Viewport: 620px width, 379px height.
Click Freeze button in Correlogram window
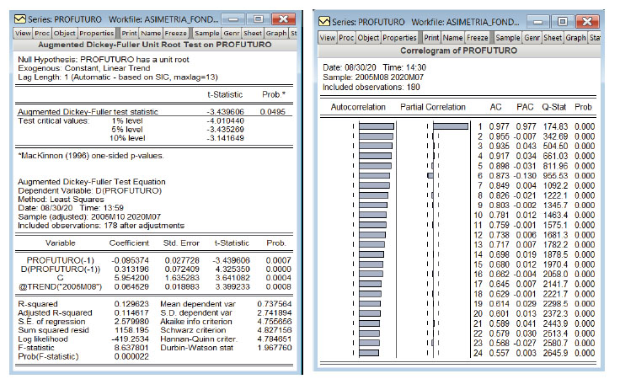[478, 38]
